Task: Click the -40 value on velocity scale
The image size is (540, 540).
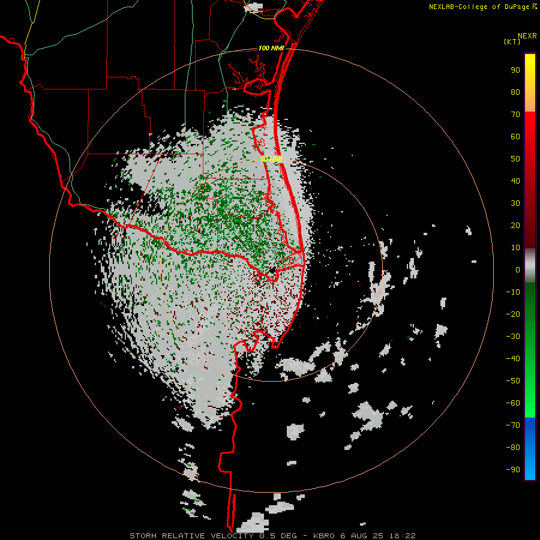Action: [x=513, y=359]
